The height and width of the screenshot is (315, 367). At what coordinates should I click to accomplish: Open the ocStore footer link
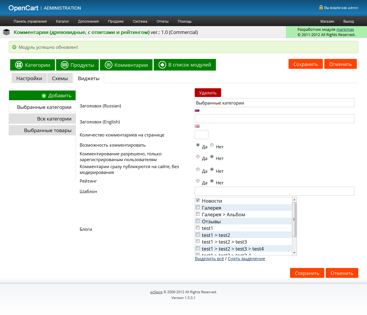156,292
